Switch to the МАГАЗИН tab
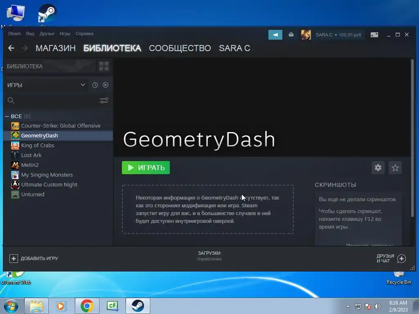This screenshot has height=314, width=419. point(56,48)
